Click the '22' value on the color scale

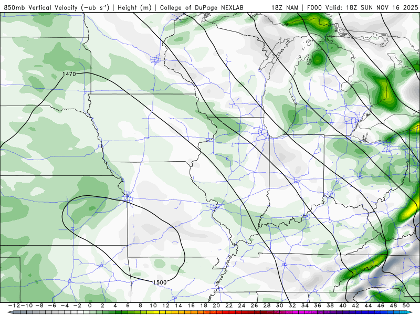tap(229, 306)
